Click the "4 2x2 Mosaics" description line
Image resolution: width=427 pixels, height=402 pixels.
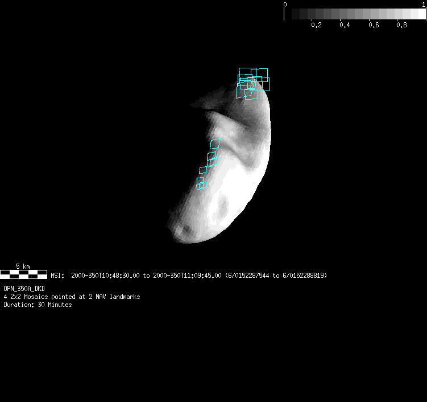pos(72,297)
